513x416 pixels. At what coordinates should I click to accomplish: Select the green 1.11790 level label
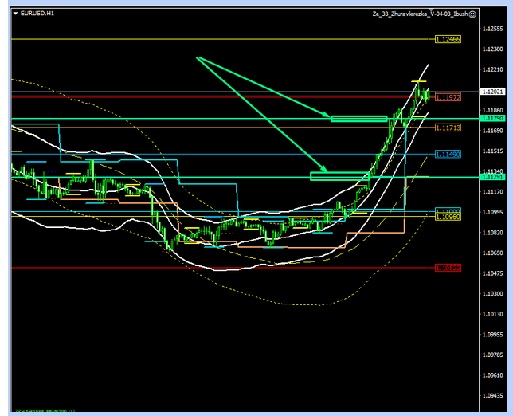tap(494, 118)
